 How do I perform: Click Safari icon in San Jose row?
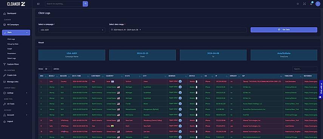coord(180,131)
